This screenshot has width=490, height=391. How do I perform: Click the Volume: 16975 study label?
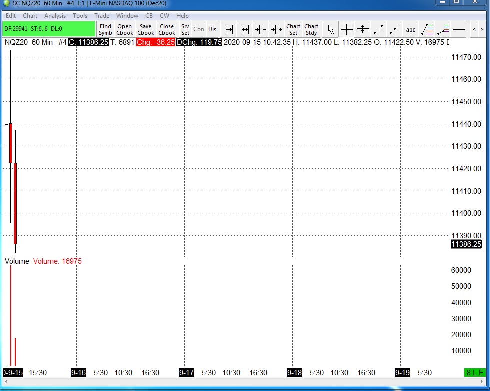coord(57,261)
